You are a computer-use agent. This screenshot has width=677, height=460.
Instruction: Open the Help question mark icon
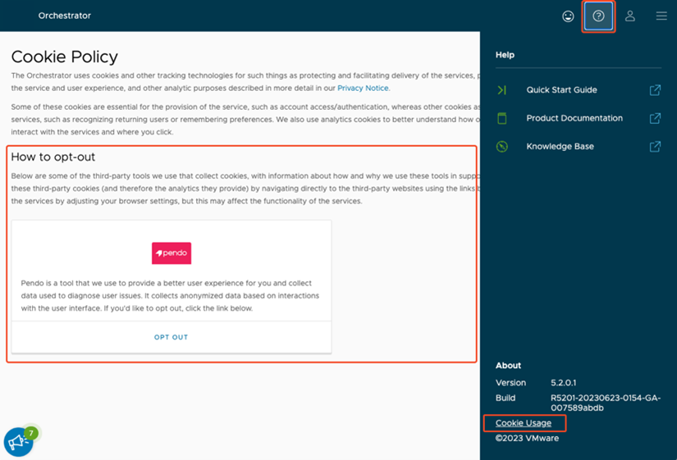tap(598, 16)
